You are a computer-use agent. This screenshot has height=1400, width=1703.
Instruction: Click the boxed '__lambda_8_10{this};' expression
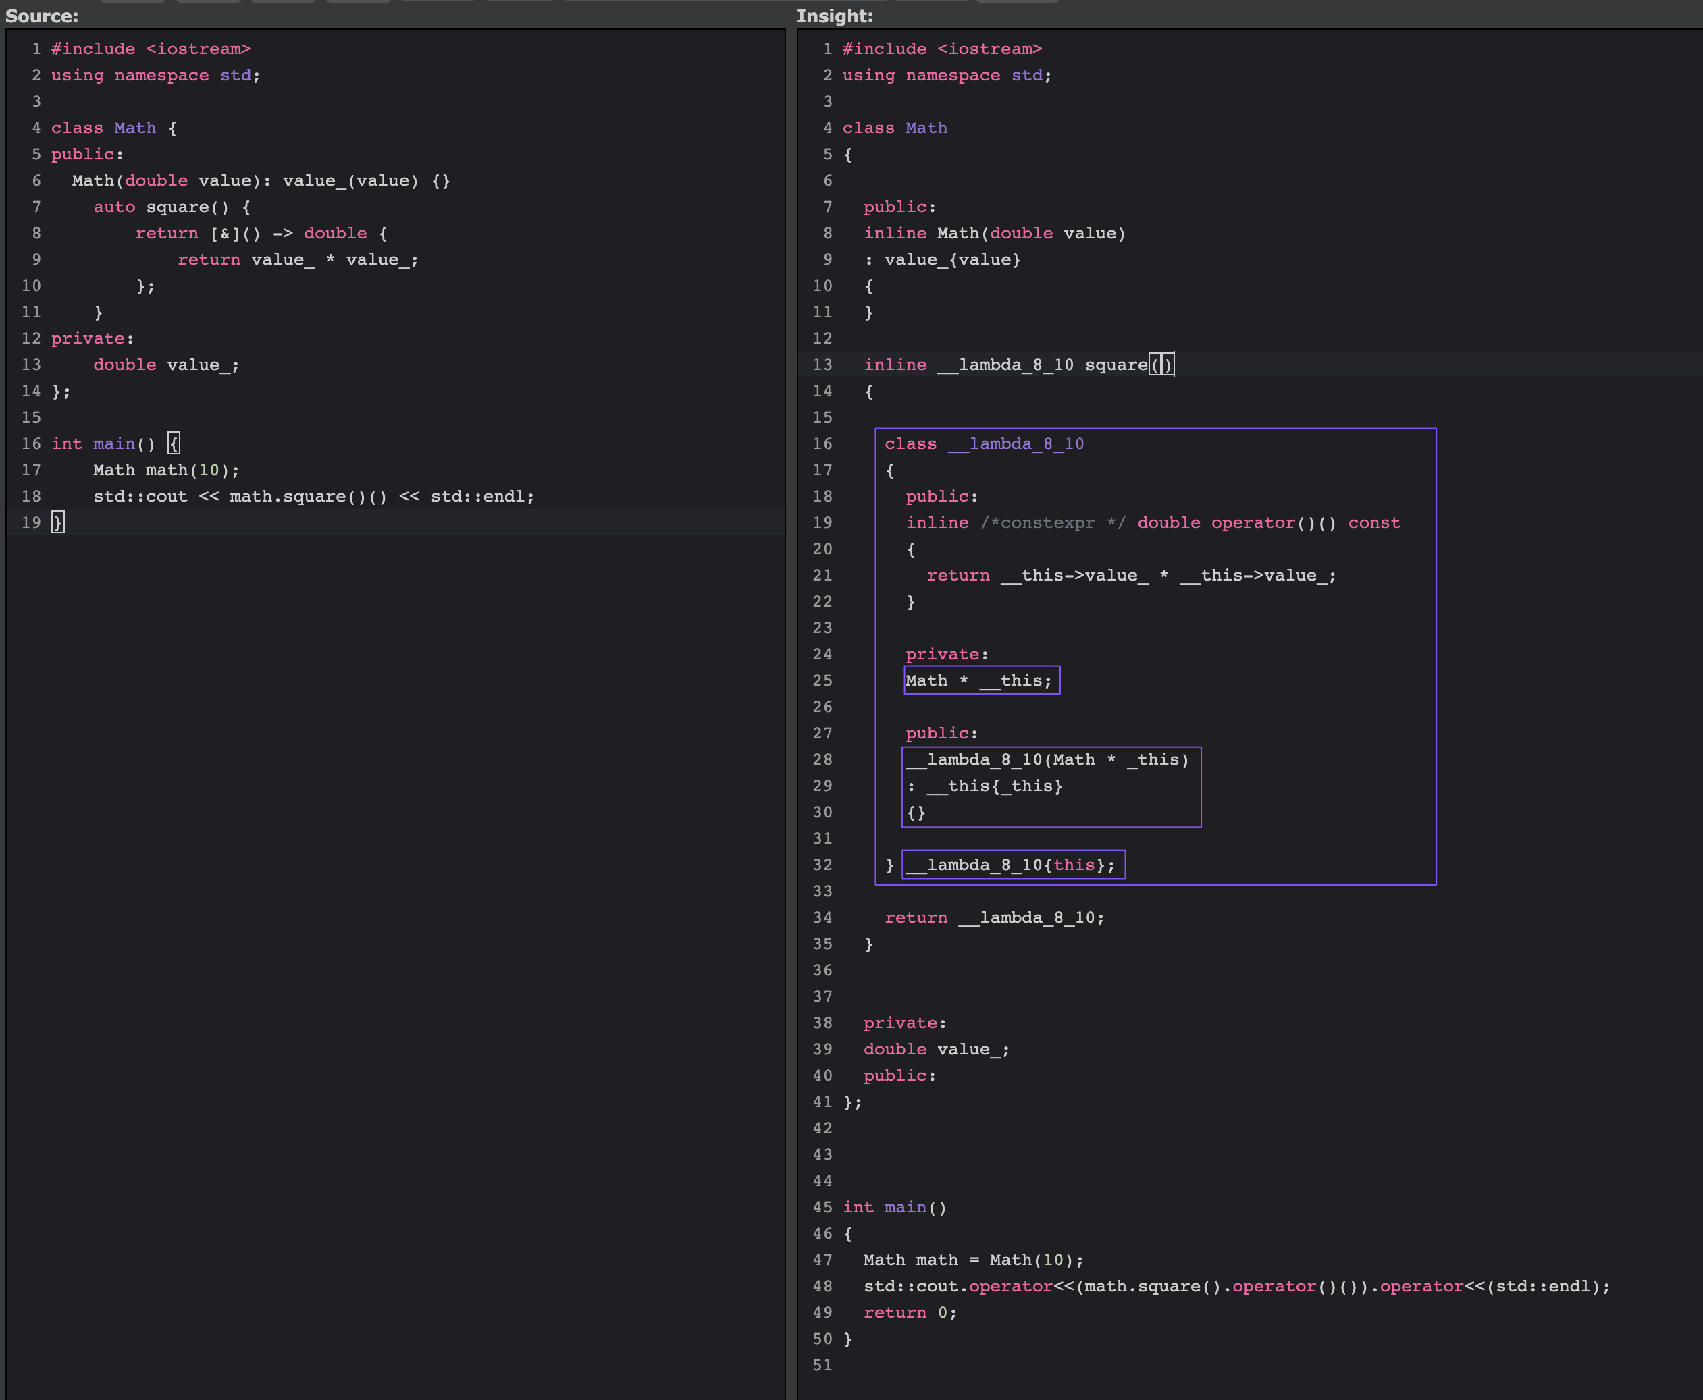pyautogui.click(x=1012, y=865)
